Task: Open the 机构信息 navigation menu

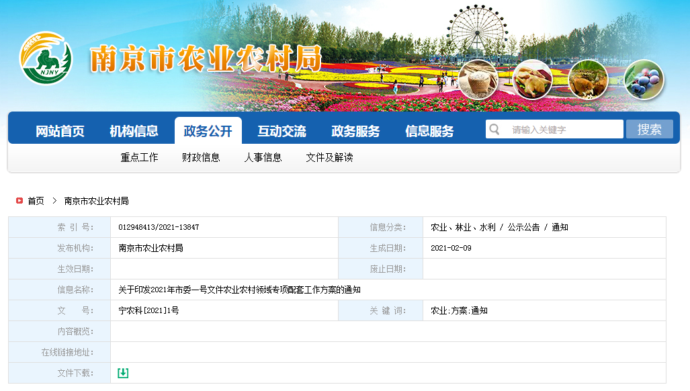Action: point(134,131)
